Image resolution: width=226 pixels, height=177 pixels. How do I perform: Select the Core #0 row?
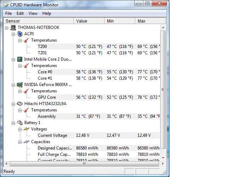[98, 72]
